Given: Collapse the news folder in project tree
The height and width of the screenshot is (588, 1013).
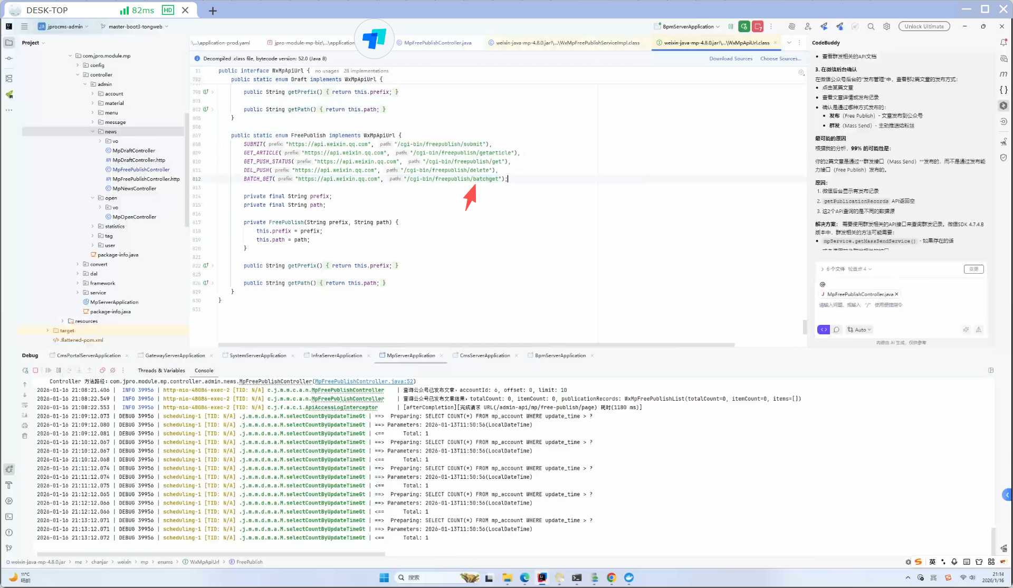Looking at the screenshot, I should [x=93, y=132].
